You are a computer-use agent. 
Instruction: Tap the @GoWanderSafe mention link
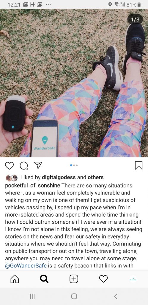[x=26, y=265]
